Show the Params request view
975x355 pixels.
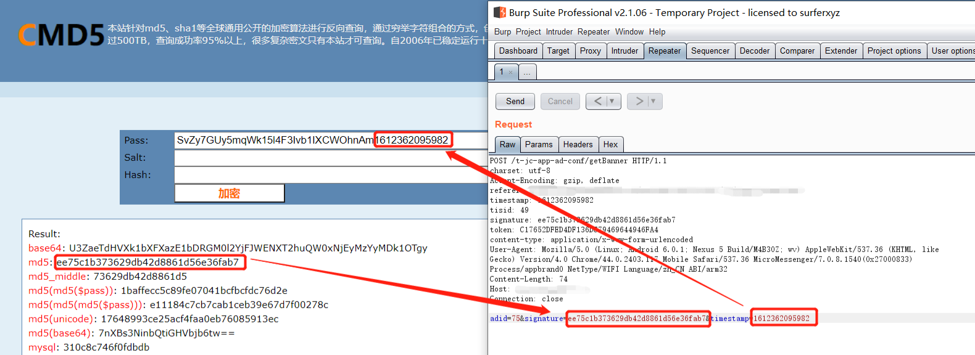(x=539, y=144)
